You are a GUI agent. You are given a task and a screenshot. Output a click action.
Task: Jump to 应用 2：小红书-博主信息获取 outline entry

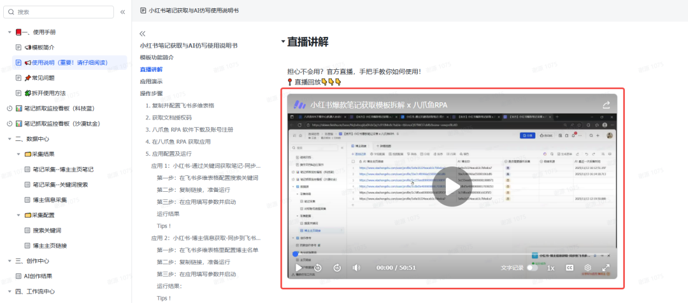206,238
